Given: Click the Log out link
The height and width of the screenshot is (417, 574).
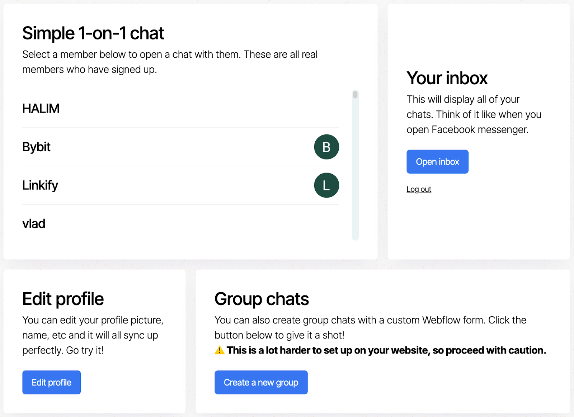Looking at the screenshot, I should [x=418, y=189].
